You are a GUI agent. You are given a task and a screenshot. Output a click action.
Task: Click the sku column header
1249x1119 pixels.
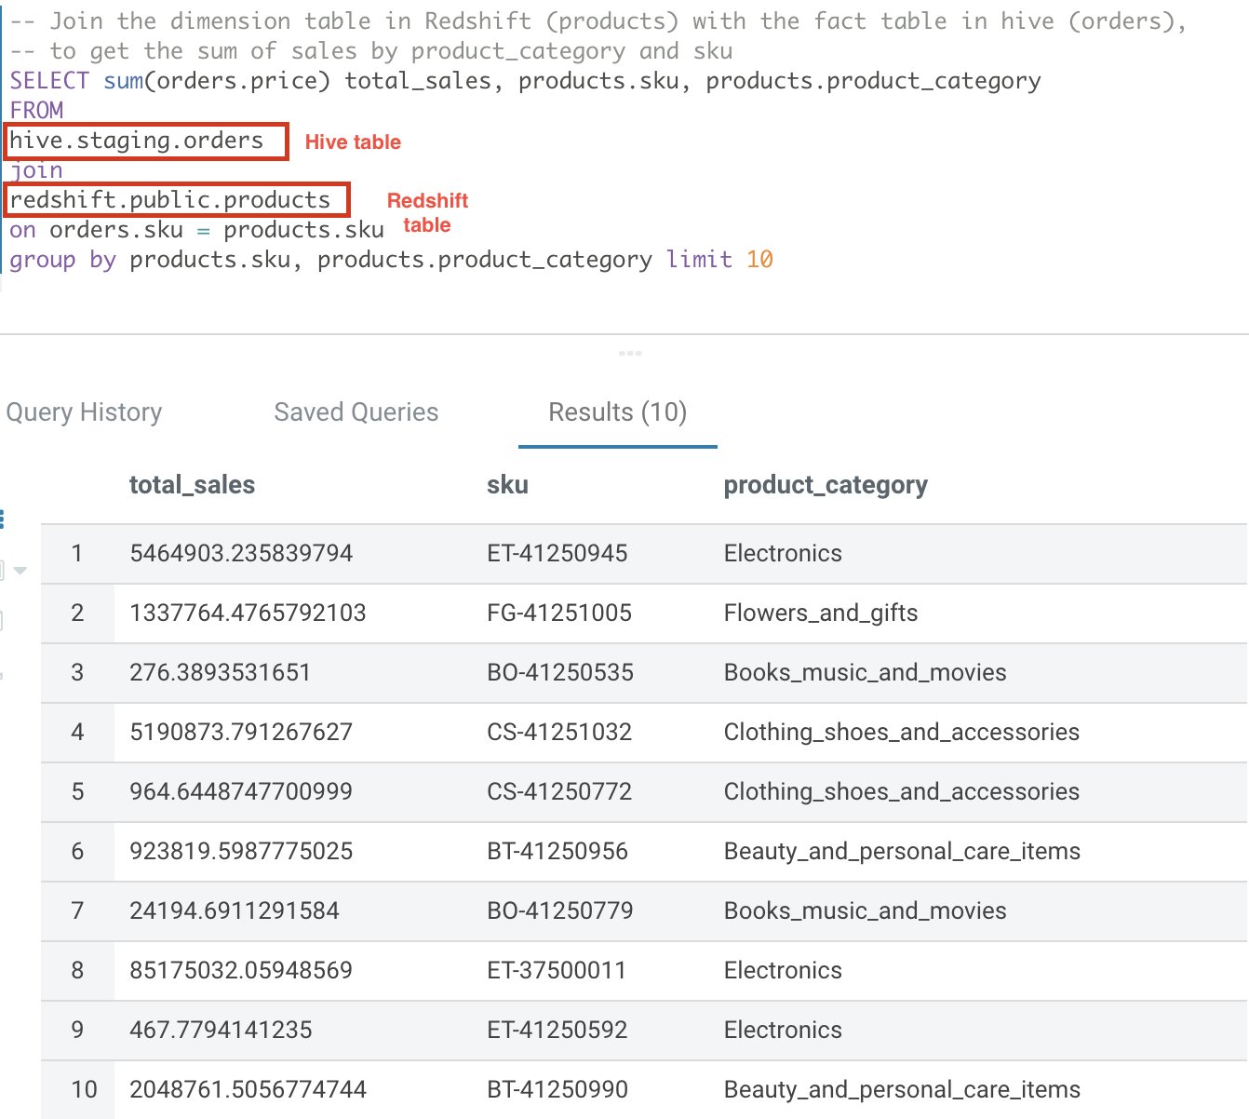point(507,485)
